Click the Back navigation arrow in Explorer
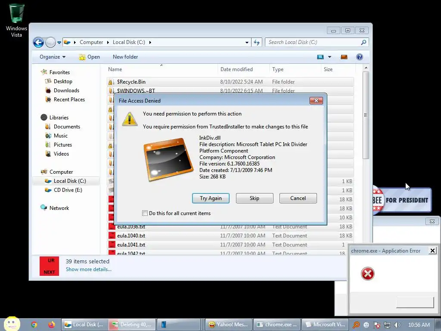441x331 pixels. click(x=38, y=43)
